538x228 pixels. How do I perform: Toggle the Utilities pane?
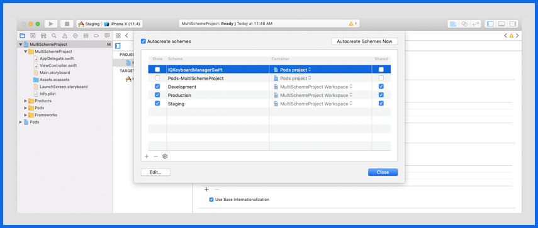[513, 24]
